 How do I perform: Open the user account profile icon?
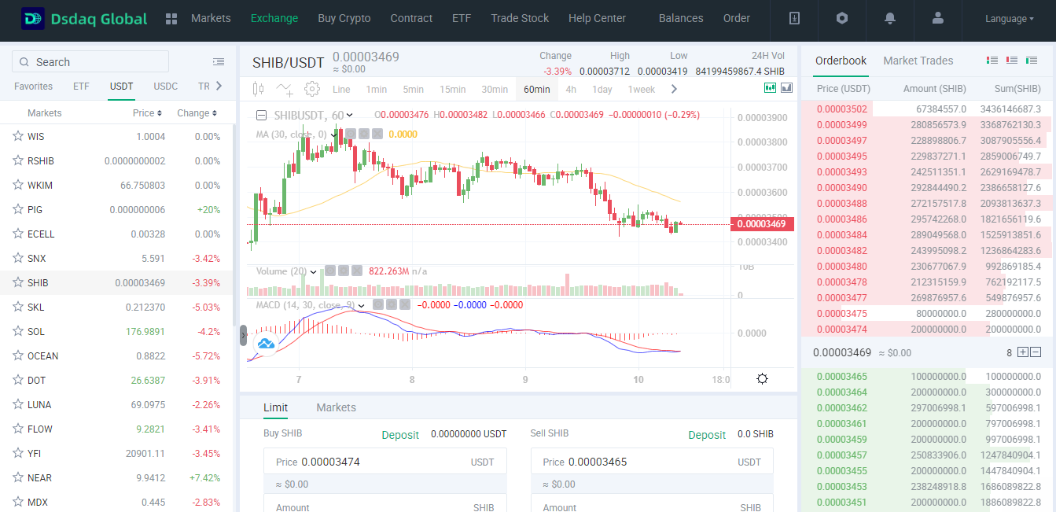pyautogui.click(x=937, y=18)
